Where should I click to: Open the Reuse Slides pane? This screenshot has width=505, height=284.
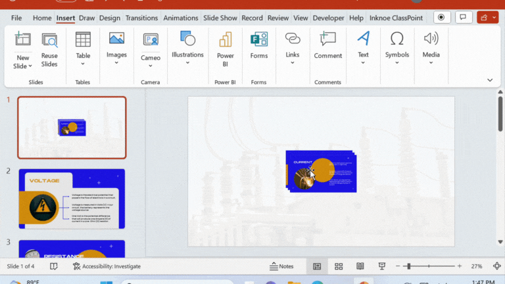49,50
